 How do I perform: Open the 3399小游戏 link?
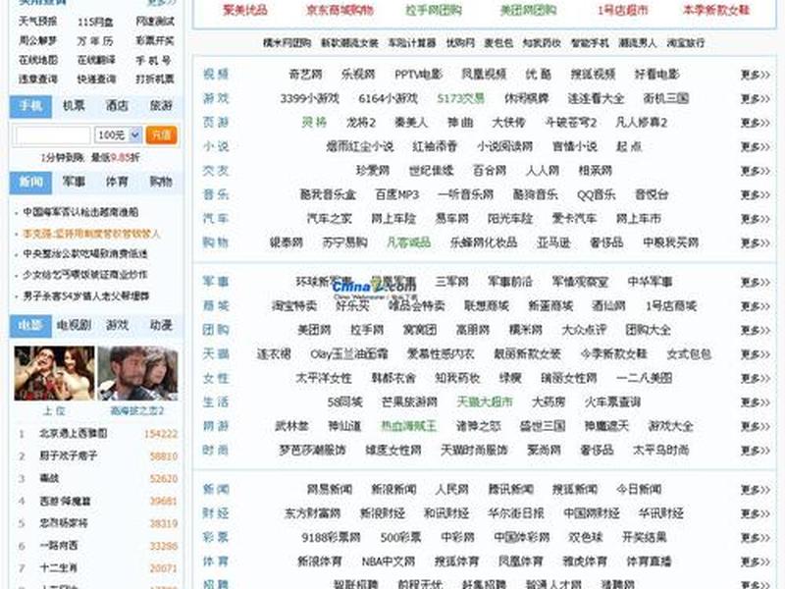(x=310, y=99)
